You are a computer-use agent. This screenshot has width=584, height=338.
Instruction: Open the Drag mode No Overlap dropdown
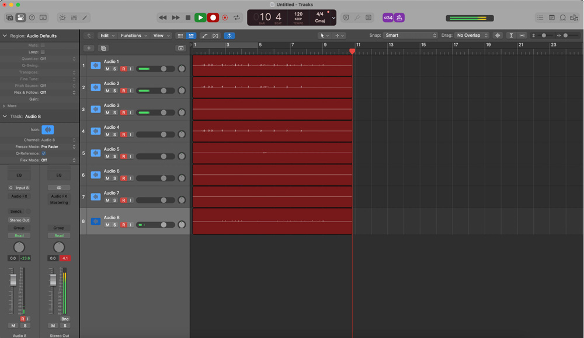tap(472, 36)
